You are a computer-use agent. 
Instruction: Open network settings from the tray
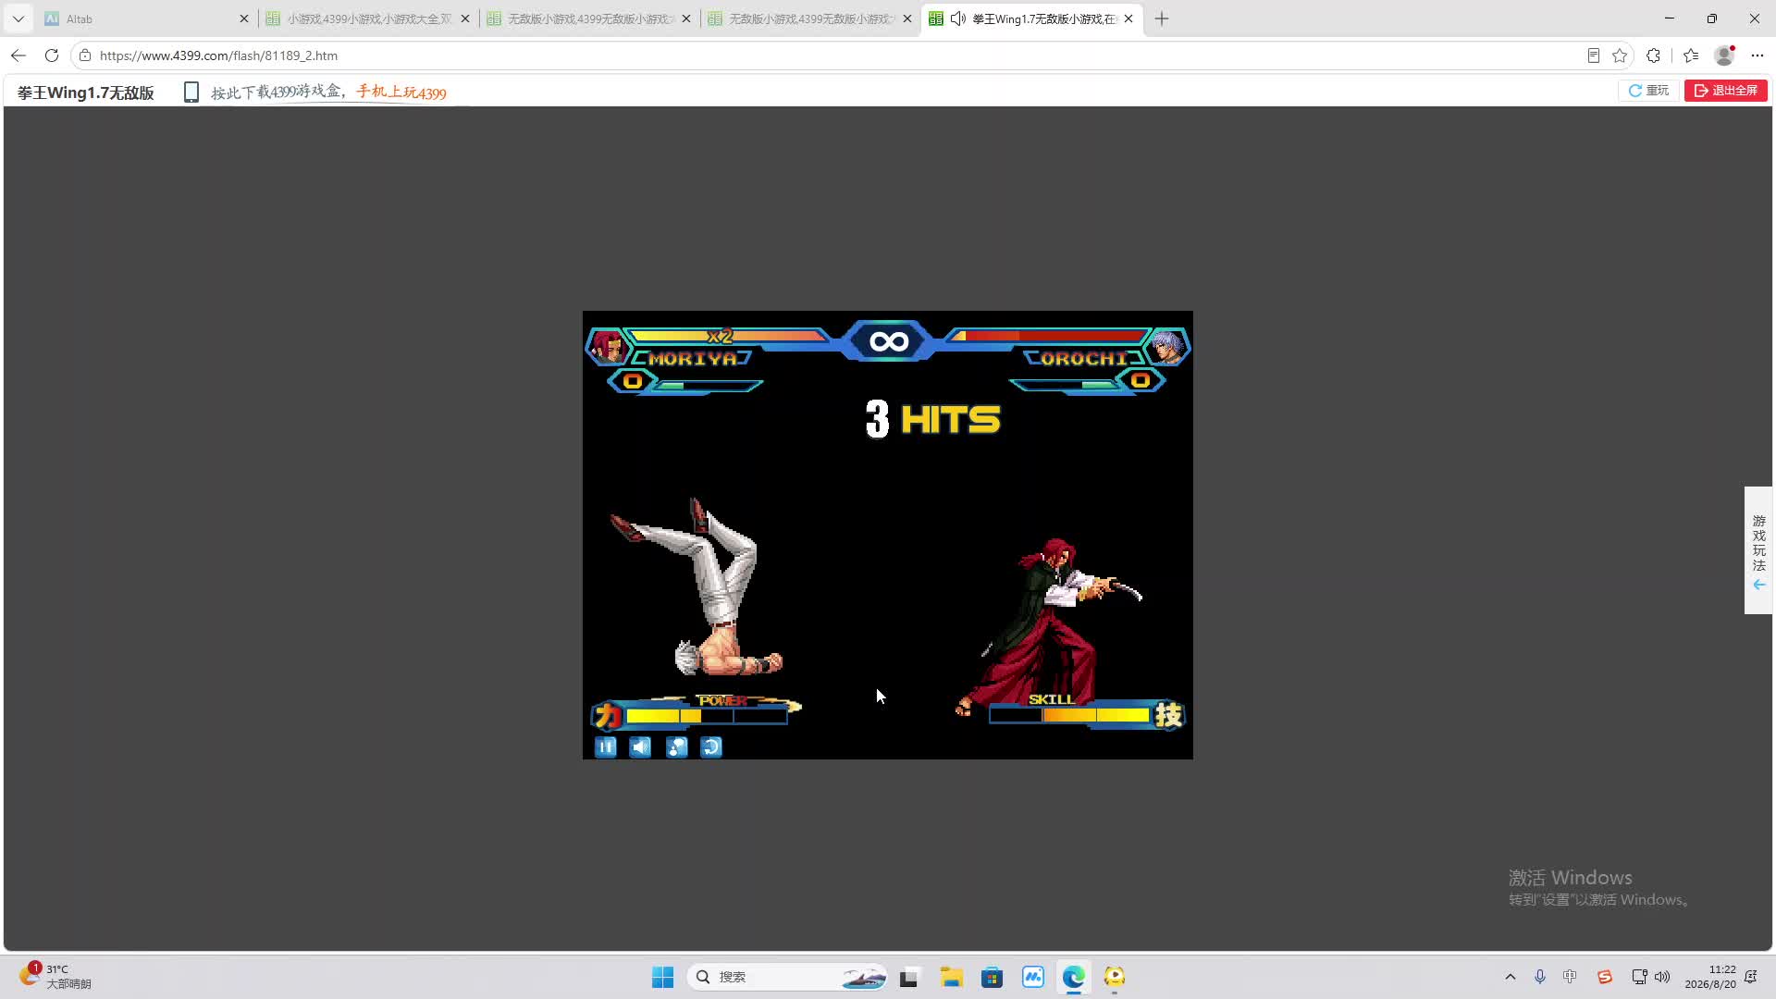point(1639,977)
